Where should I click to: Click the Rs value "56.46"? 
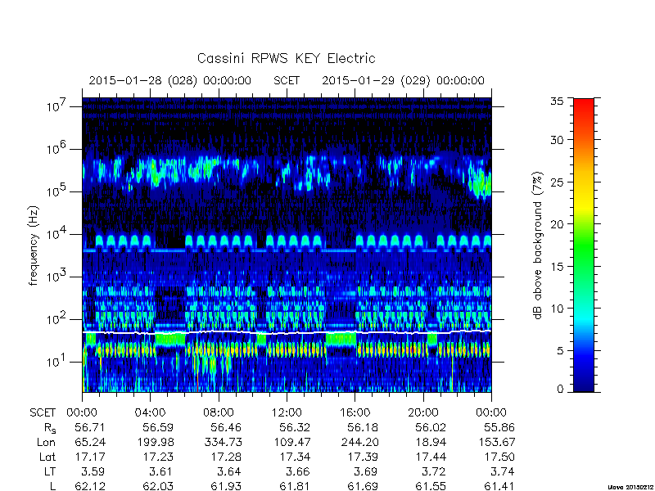point(226,427)
